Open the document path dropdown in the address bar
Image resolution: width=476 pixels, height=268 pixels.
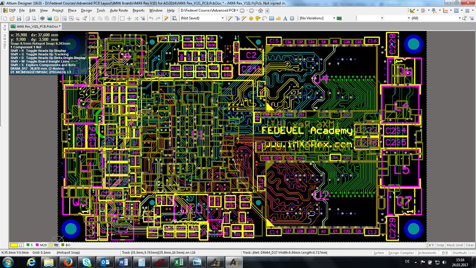pos(238,10)
